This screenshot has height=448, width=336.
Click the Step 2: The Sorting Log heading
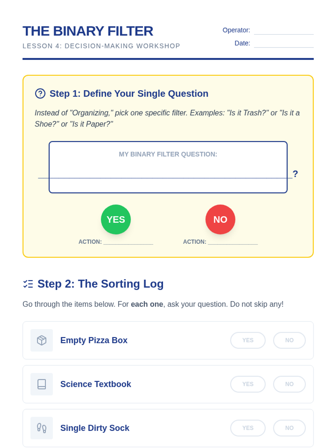coord(101,284)
